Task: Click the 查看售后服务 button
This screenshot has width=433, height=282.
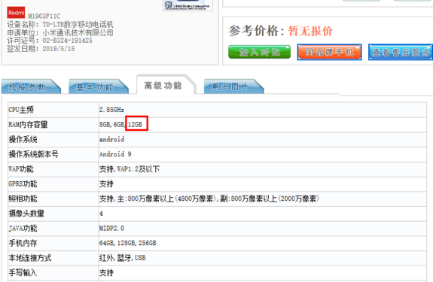Action: (x=401, y=52)
